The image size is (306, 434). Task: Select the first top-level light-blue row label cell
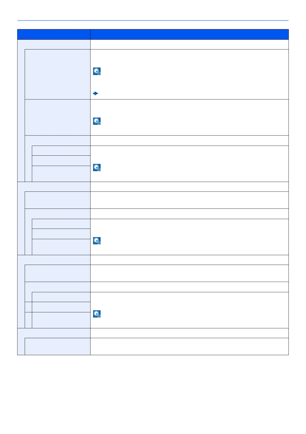point(54,44)
